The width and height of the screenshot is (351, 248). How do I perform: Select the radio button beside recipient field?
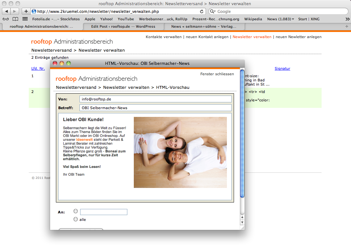76,211
